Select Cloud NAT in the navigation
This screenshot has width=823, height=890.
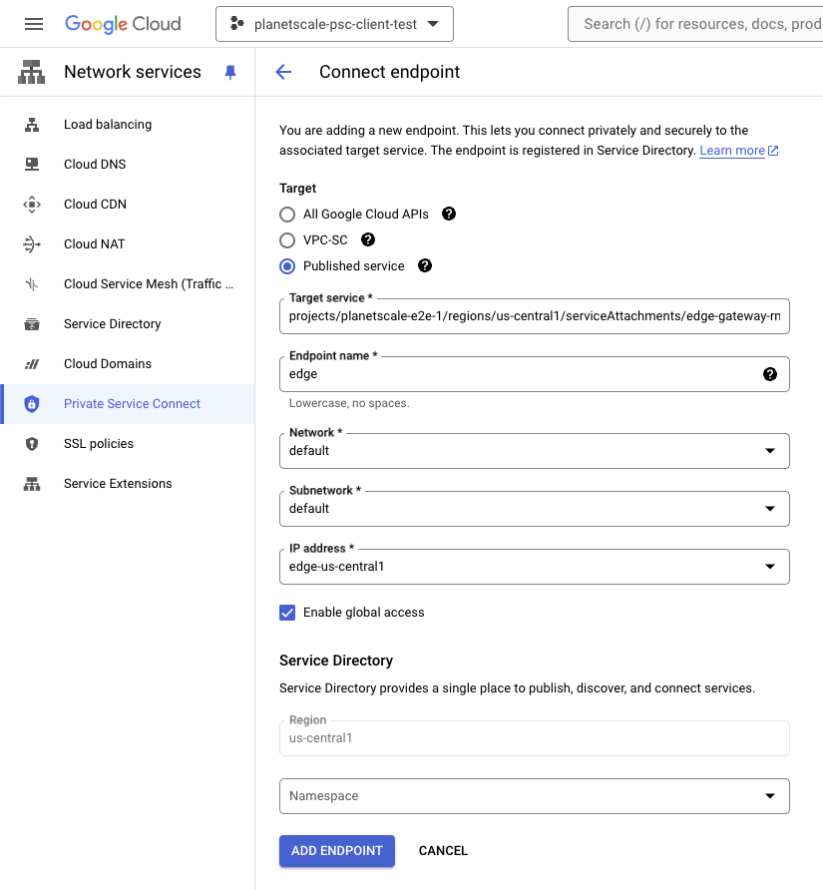point(31,243)
